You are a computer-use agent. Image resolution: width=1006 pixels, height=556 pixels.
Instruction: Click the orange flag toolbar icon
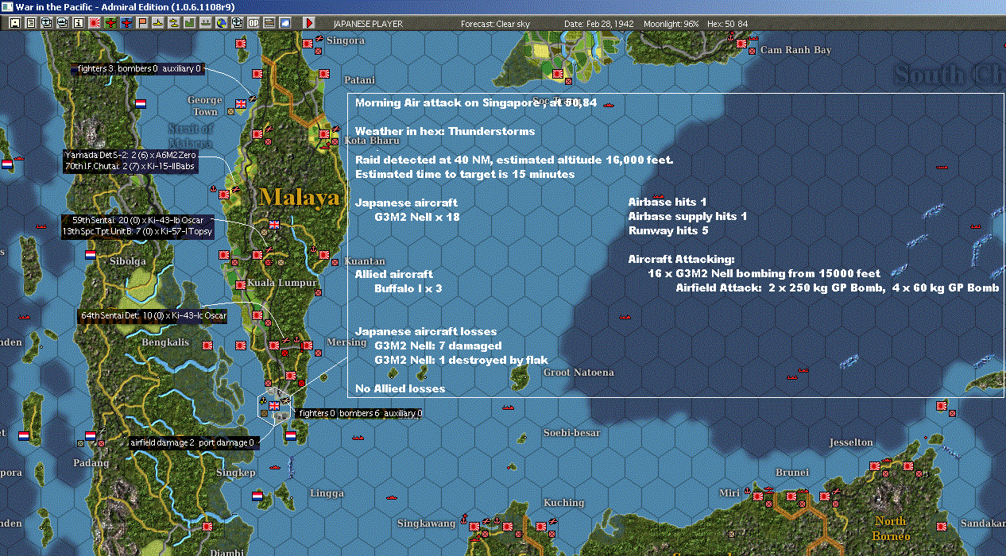142,23
